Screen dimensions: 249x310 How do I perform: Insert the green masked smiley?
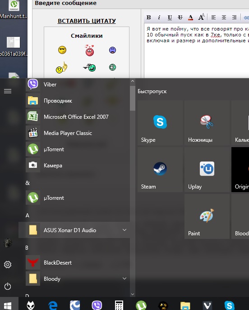[x=113, y=67]
